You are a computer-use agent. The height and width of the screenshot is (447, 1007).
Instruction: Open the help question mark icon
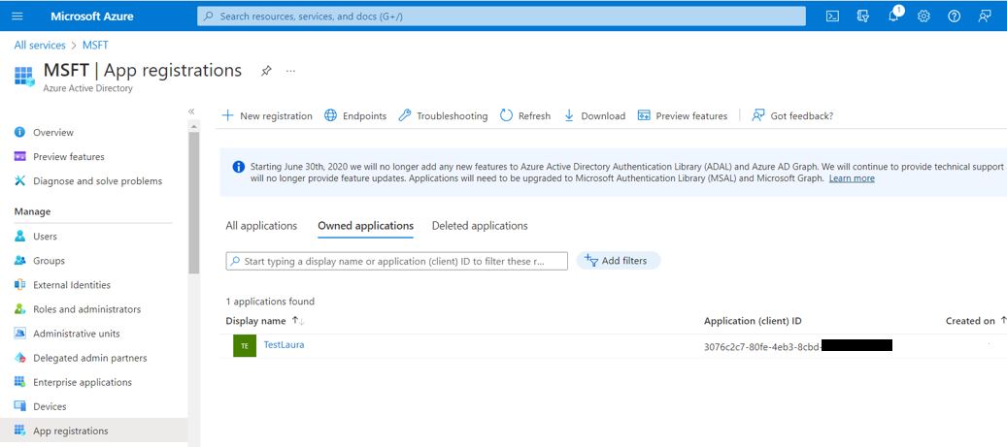(955, 16)
